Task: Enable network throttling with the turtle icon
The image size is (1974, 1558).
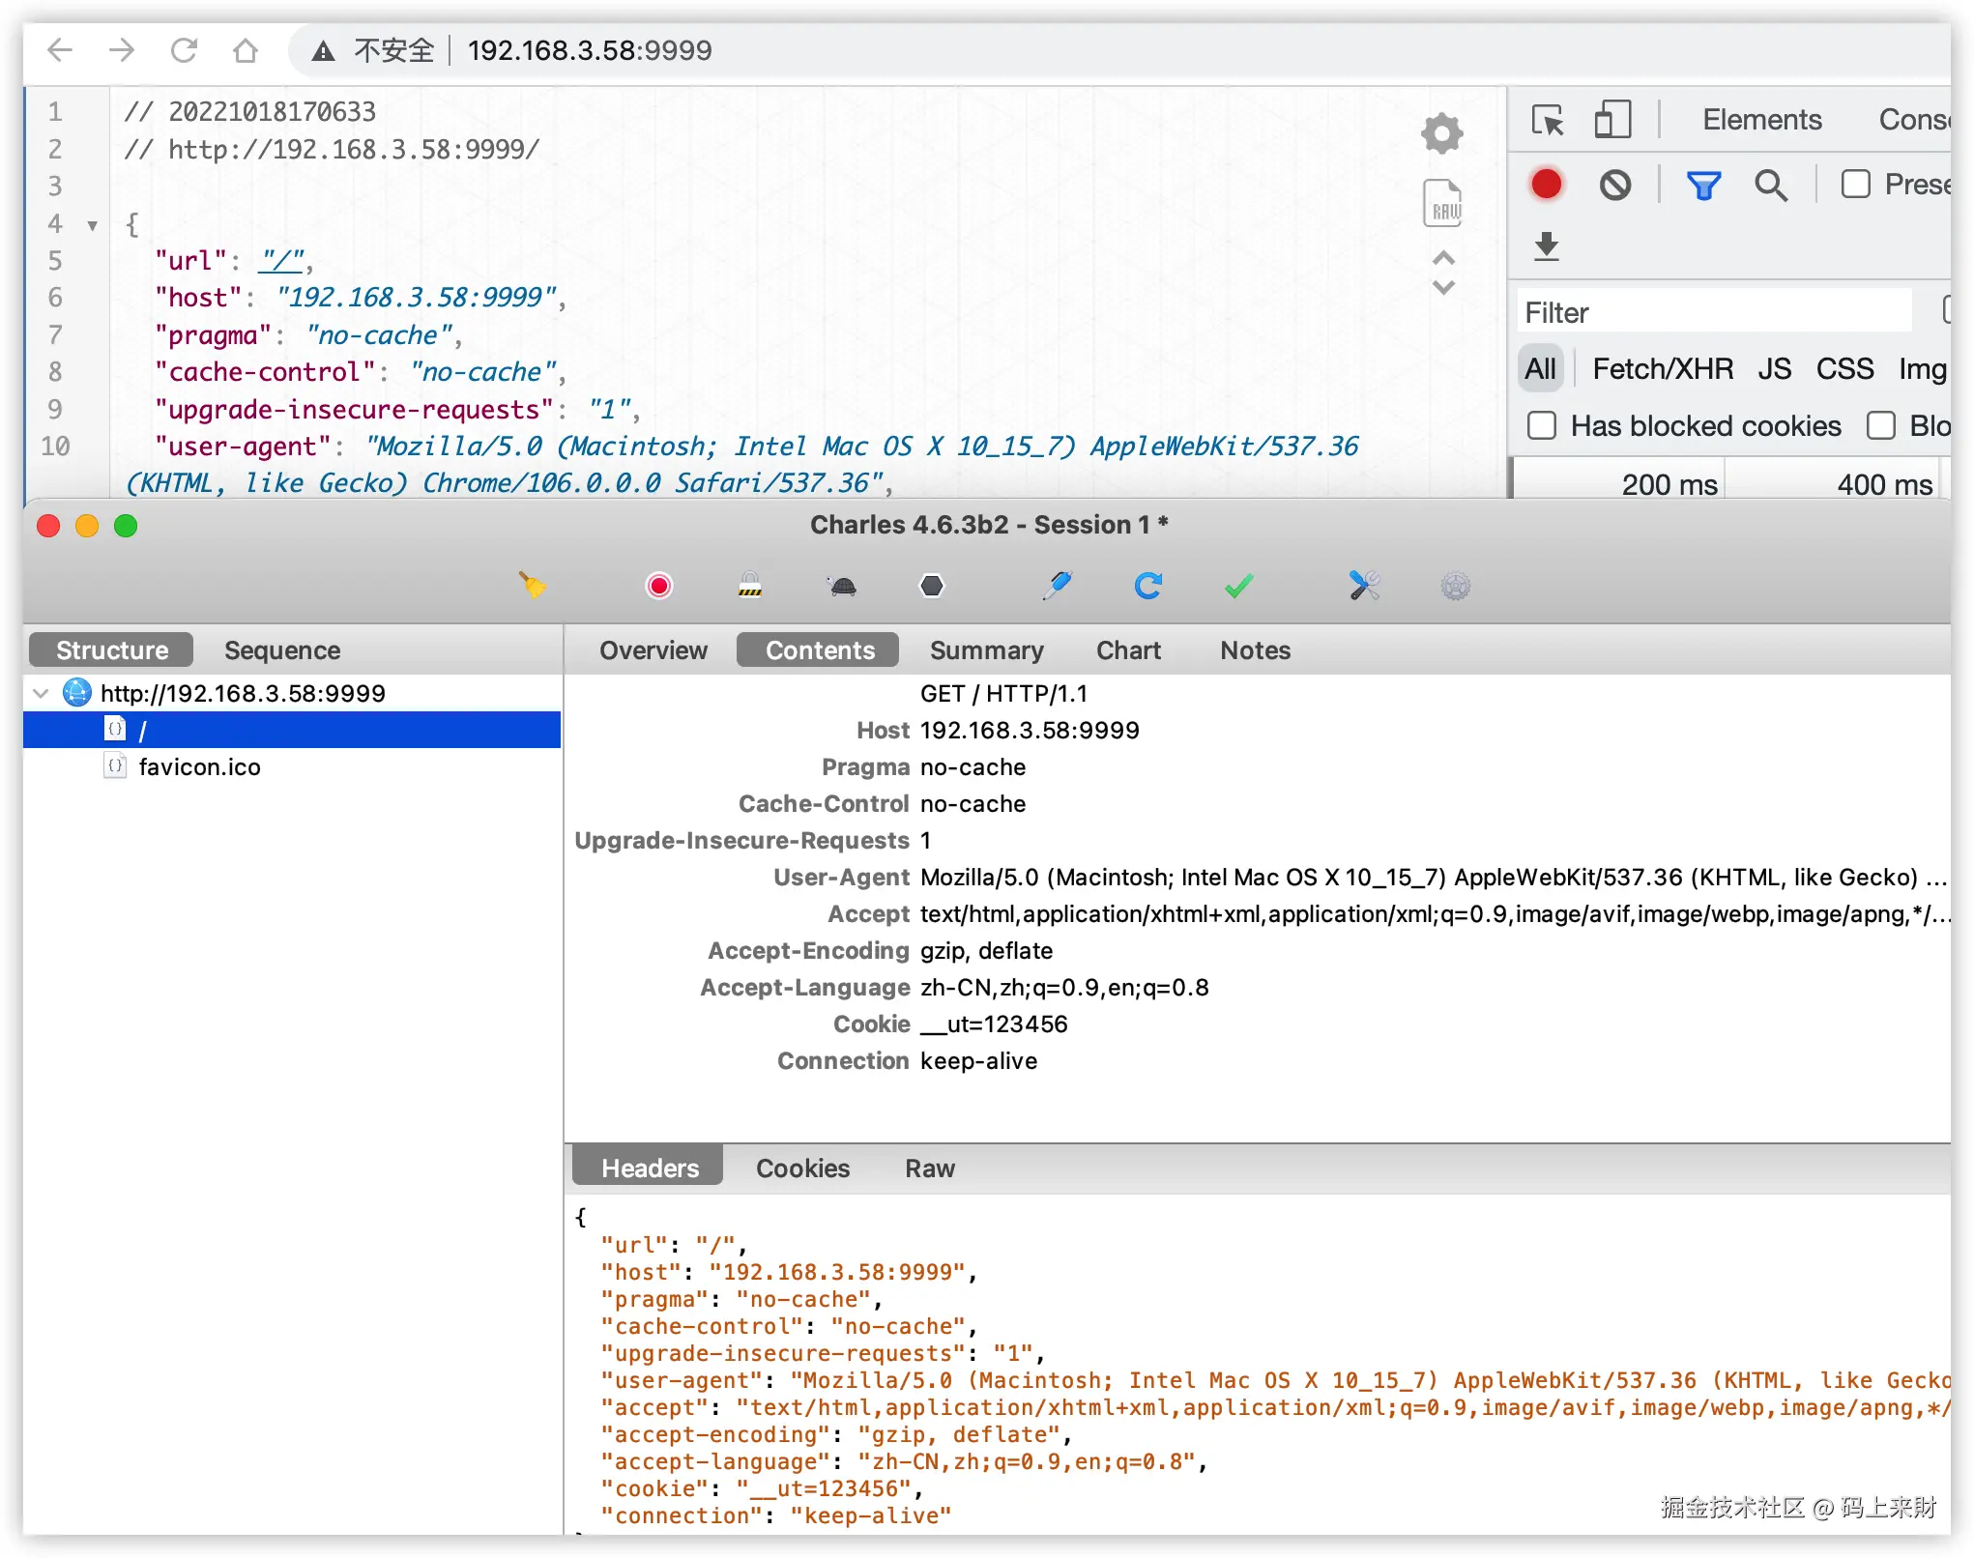Action: (x=841, y=586)
